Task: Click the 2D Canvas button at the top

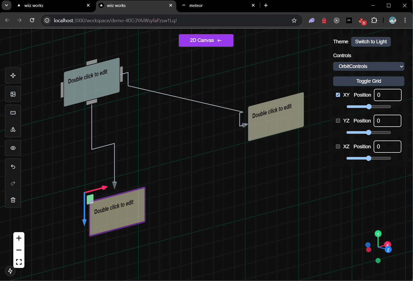Action: click(x=206, y=40)
